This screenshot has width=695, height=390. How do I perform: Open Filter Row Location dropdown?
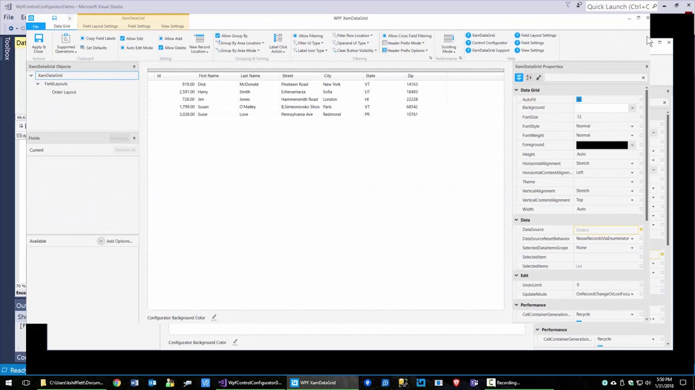(x=353, y=36)
